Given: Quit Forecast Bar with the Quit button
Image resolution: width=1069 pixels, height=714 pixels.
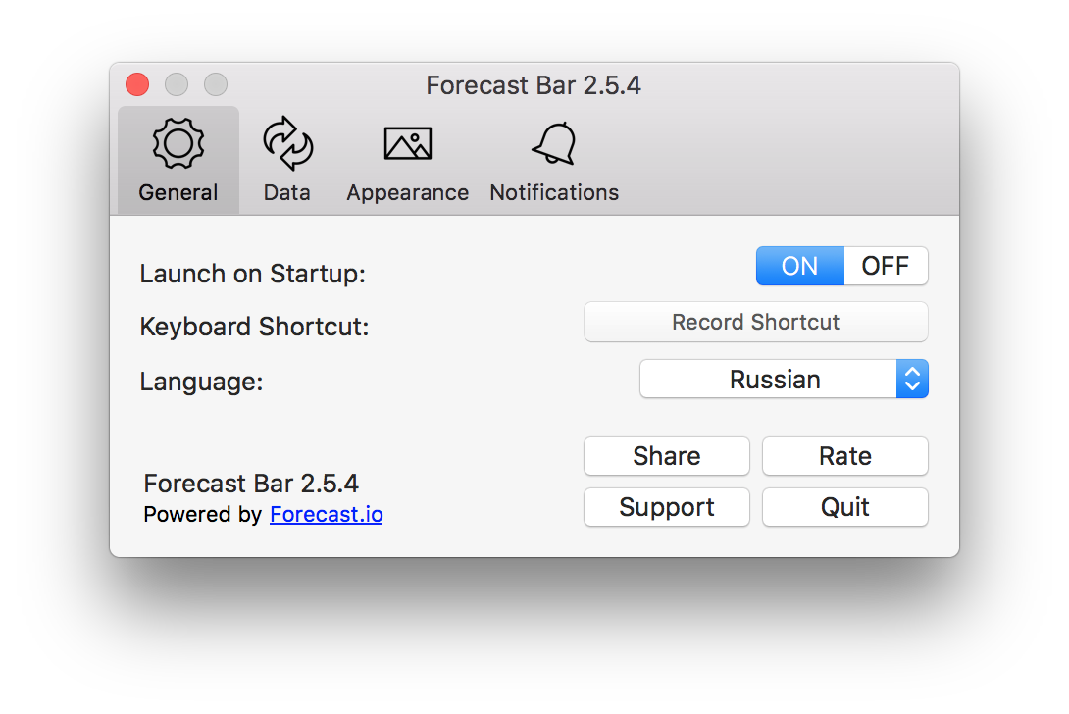Looking at the screenshot, I should [x=844, y=507].
